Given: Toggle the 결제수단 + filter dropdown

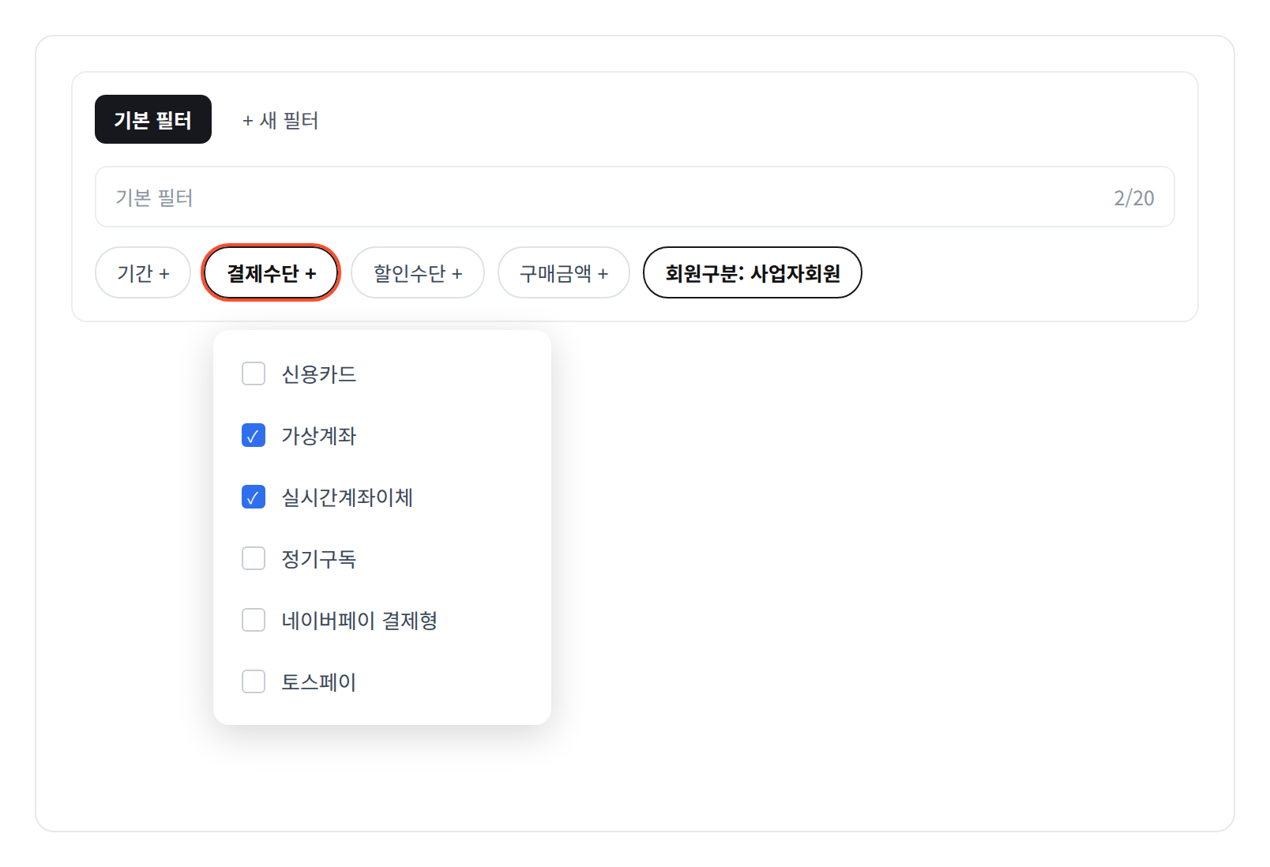Looking at the screenshot, I should 271,272.
